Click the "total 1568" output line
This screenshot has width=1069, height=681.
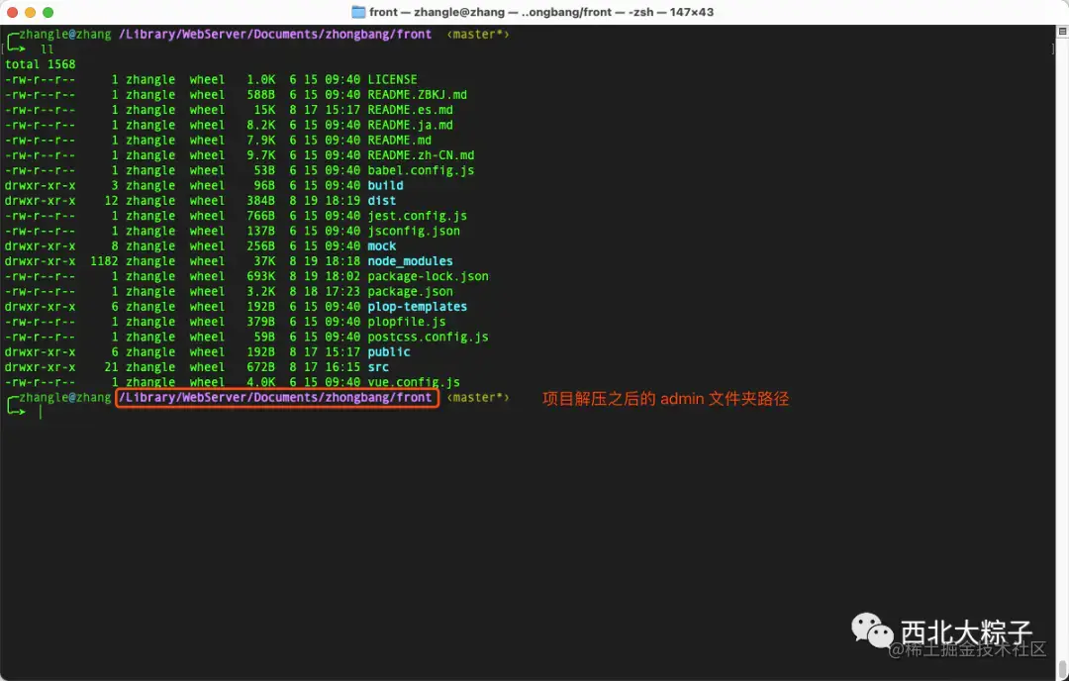[x=41, y=64]
